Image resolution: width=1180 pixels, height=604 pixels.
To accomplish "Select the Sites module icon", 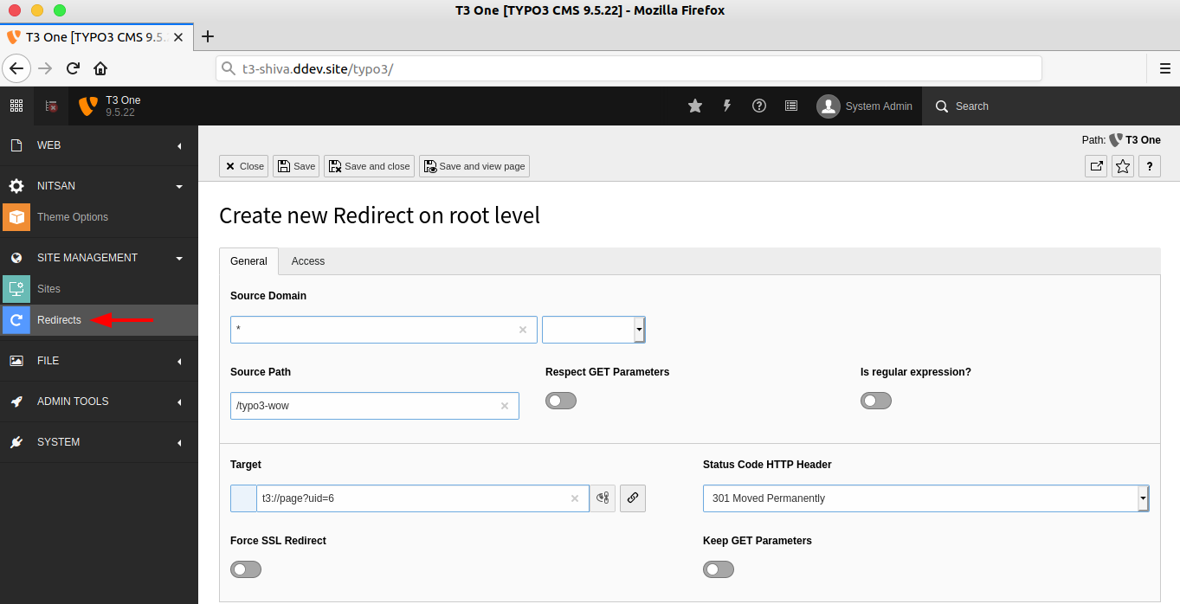I will click(16, 288).
